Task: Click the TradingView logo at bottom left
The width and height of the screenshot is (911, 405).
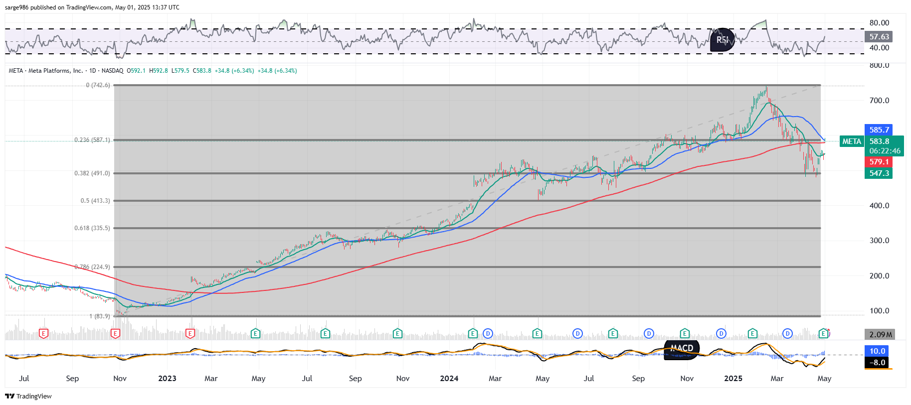Action: (x=28, y=396)
